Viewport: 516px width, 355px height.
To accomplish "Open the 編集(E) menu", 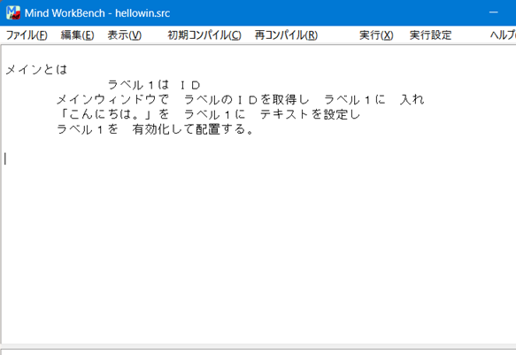I will 77,35.
